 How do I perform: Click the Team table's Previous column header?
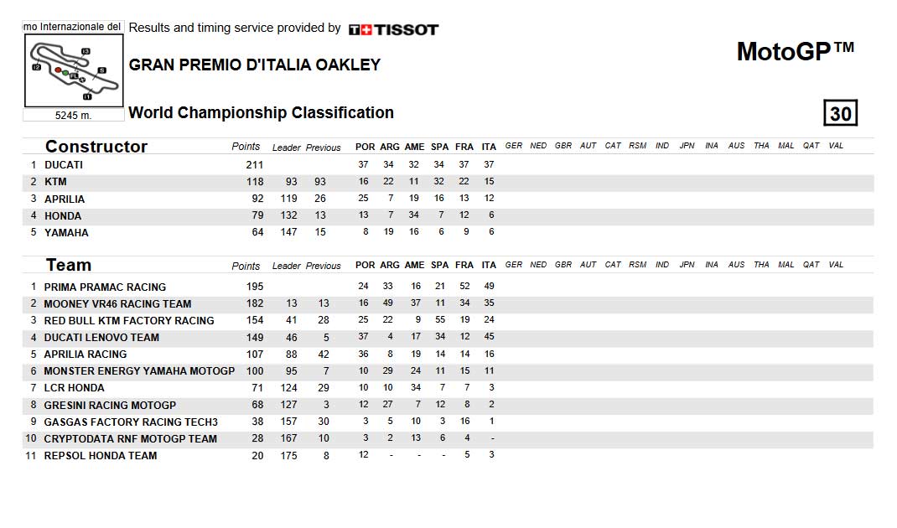(x=324, y=266)
